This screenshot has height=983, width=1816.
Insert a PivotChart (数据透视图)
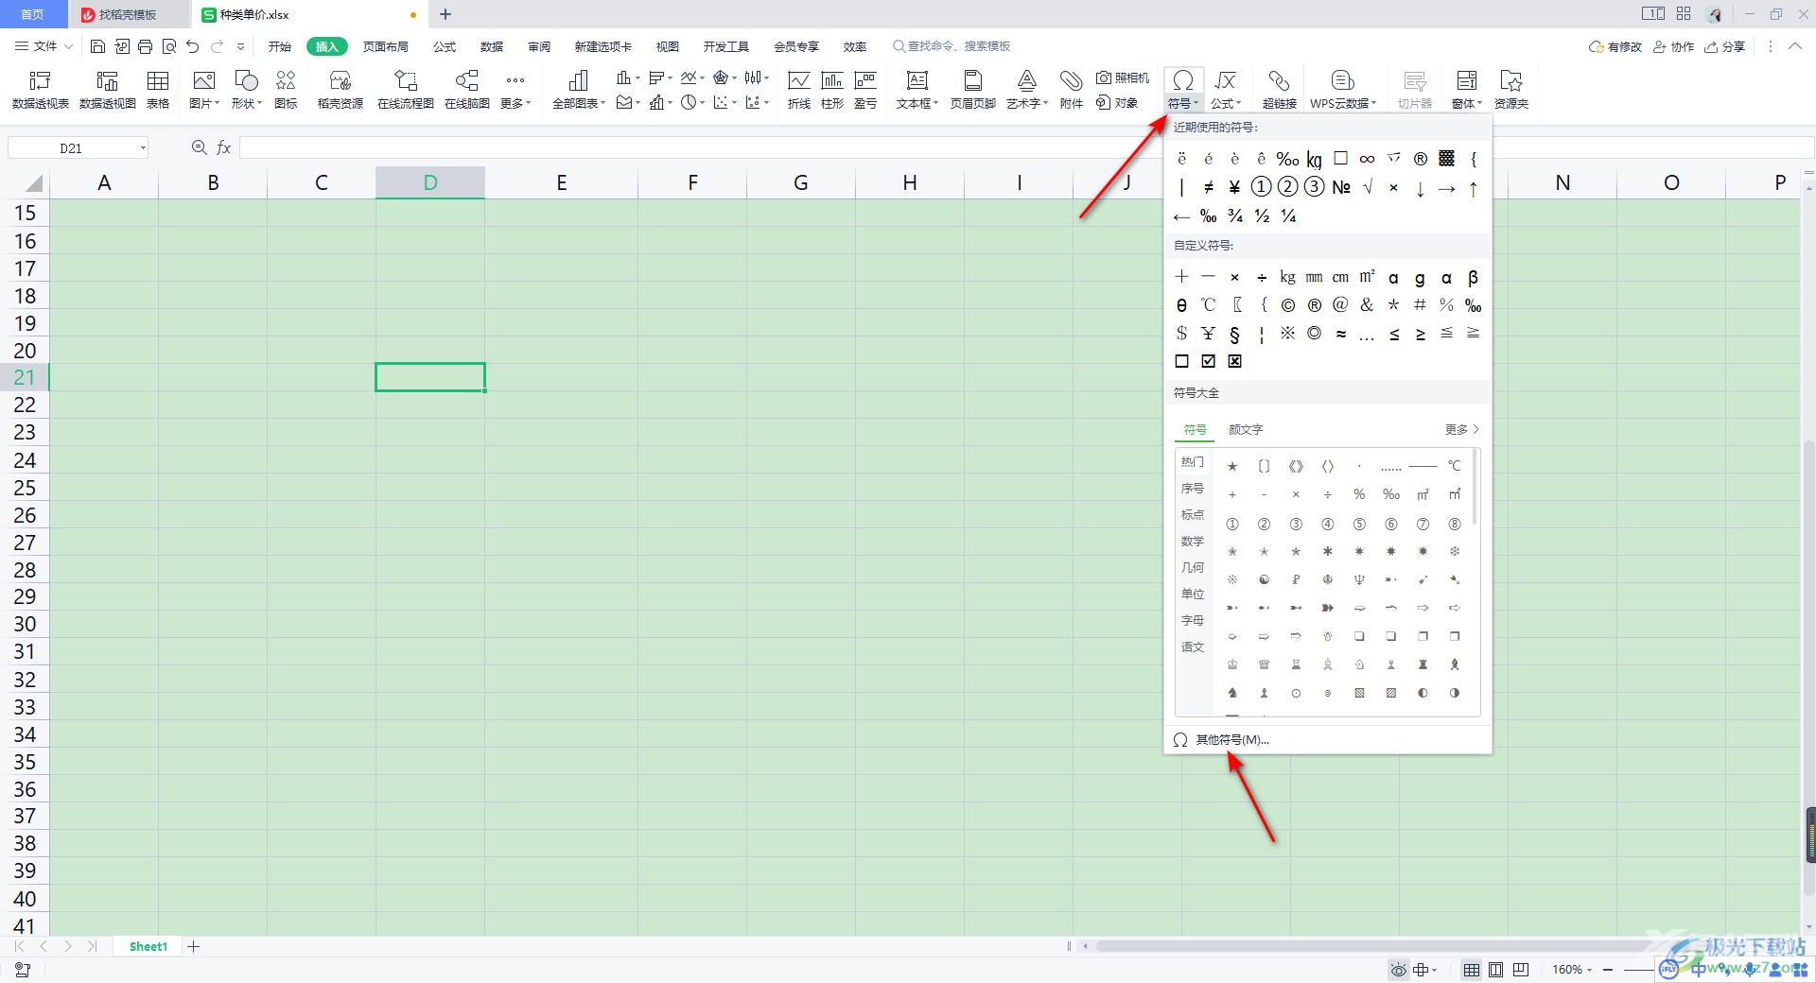(x=108, y=90)
